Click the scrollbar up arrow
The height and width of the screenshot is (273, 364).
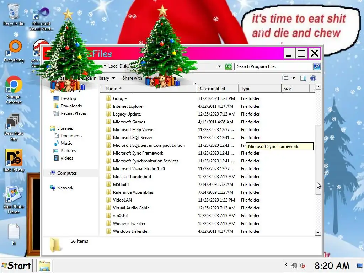click(318, 87)
